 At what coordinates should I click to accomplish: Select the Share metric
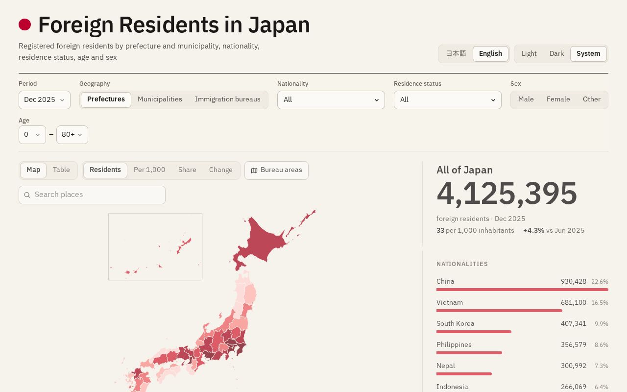(187, 170)
